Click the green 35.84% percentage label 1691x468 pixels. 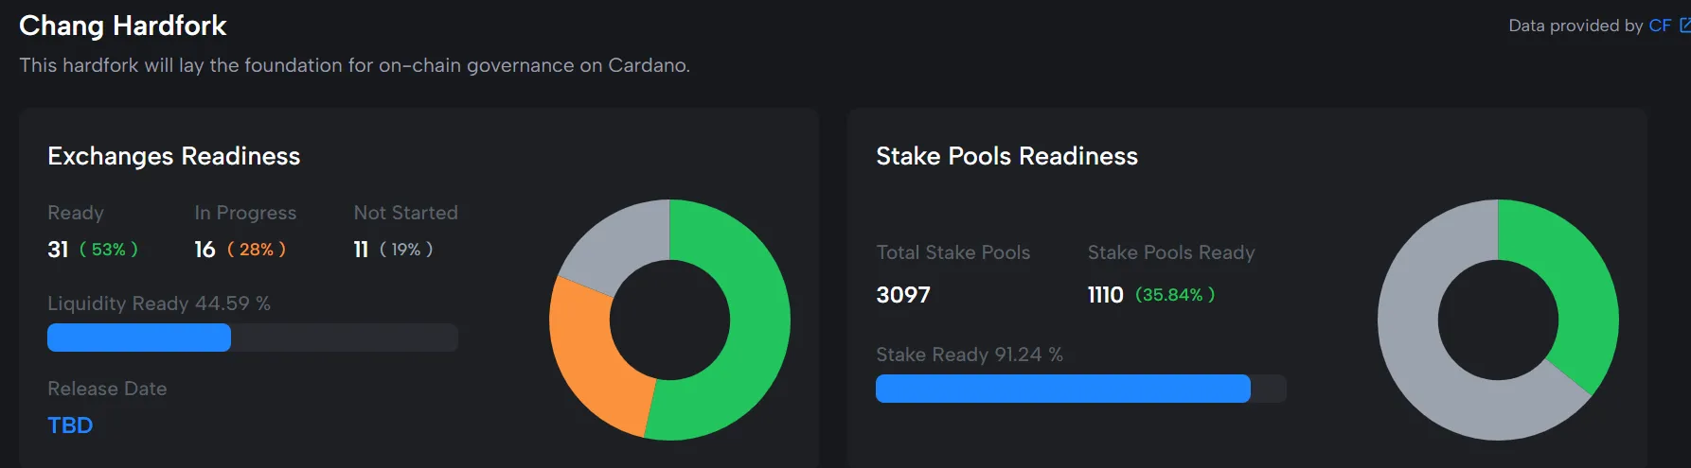[x=1174, y=295]
